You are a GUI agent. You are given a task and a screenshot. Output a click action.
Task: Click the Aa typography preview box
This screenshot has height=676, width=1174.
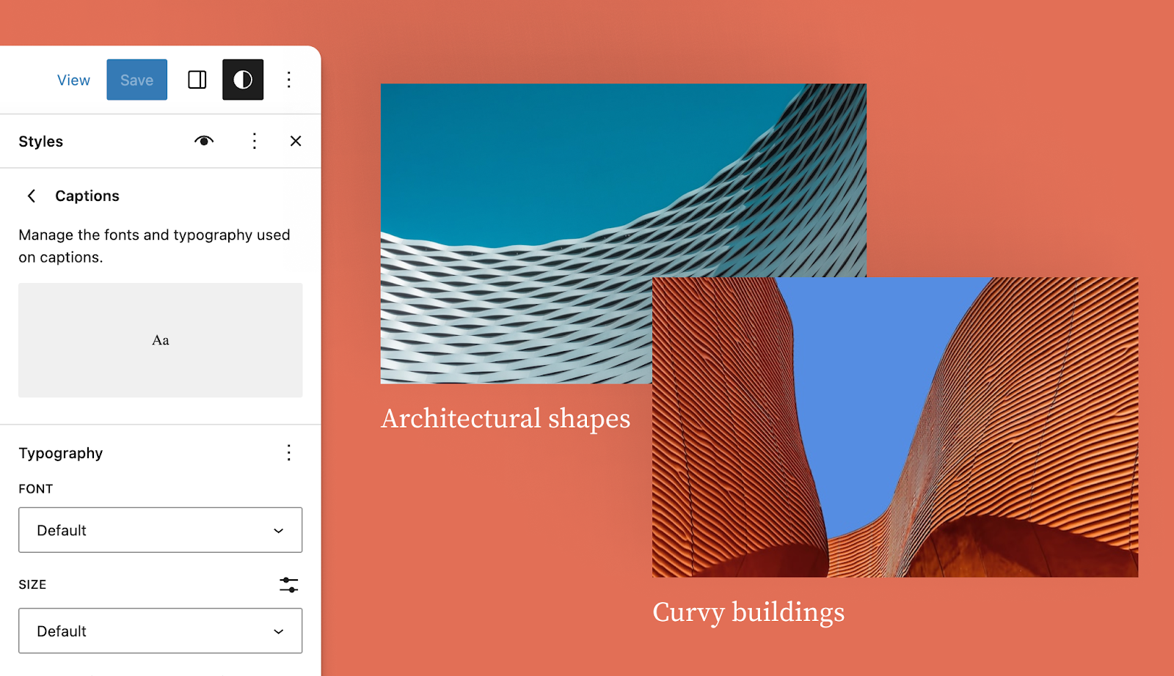160,340
